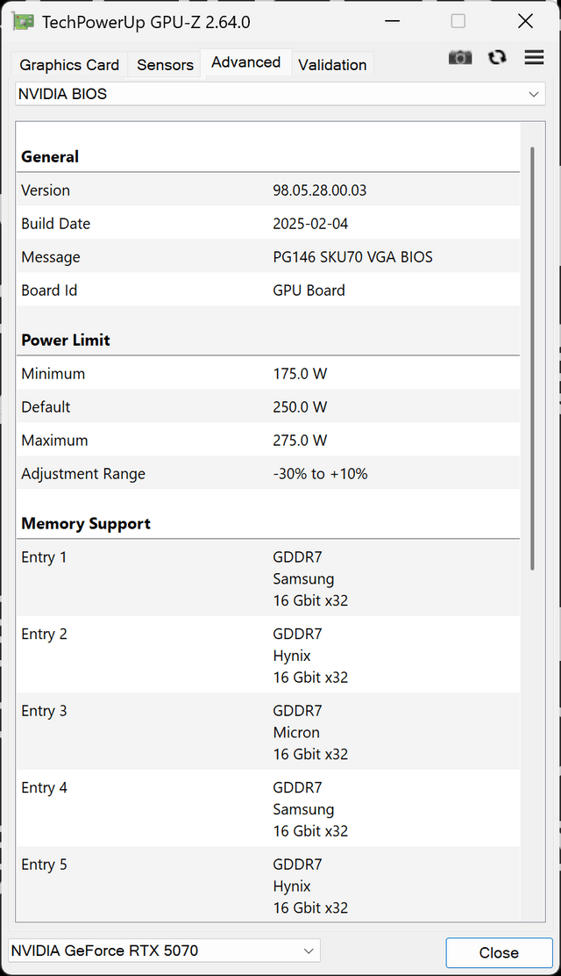
Task: Click the Adjustment Range row
Action: tap(268, 474)
